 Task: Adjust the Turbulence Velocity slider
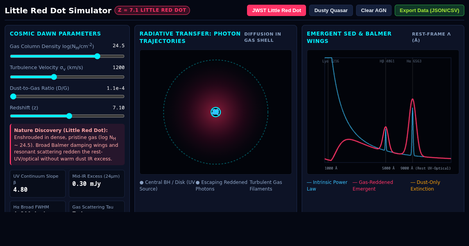pos(67,77)
